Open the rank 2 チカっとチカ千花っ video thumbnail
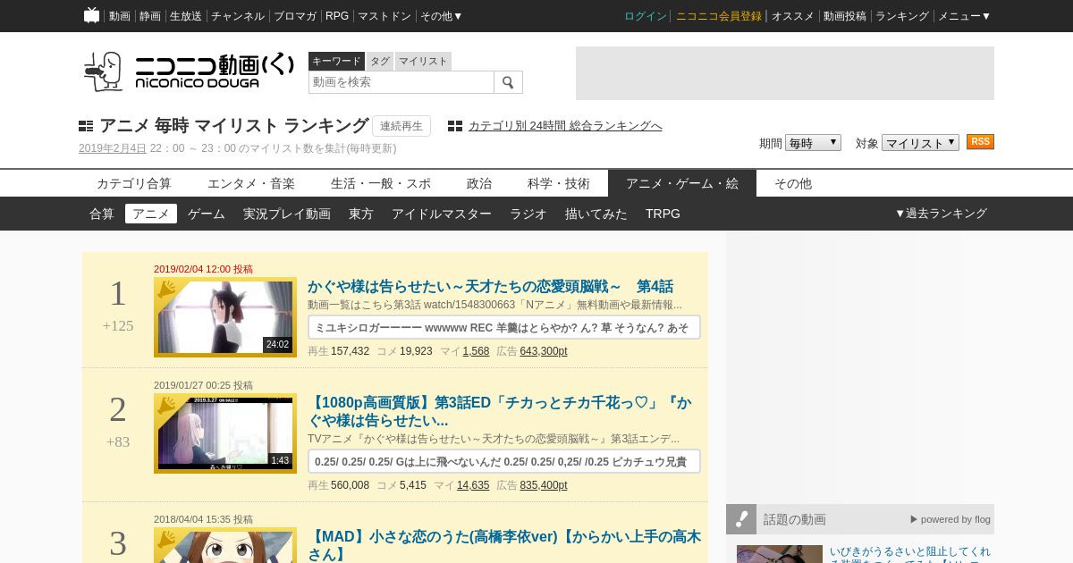The image size is (1073, 563). click(225, 433)
